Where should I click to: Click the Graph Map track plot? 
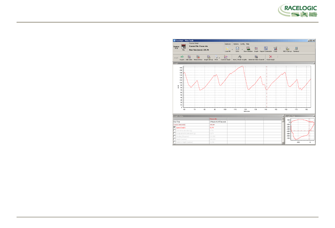[x=302, y=129]
